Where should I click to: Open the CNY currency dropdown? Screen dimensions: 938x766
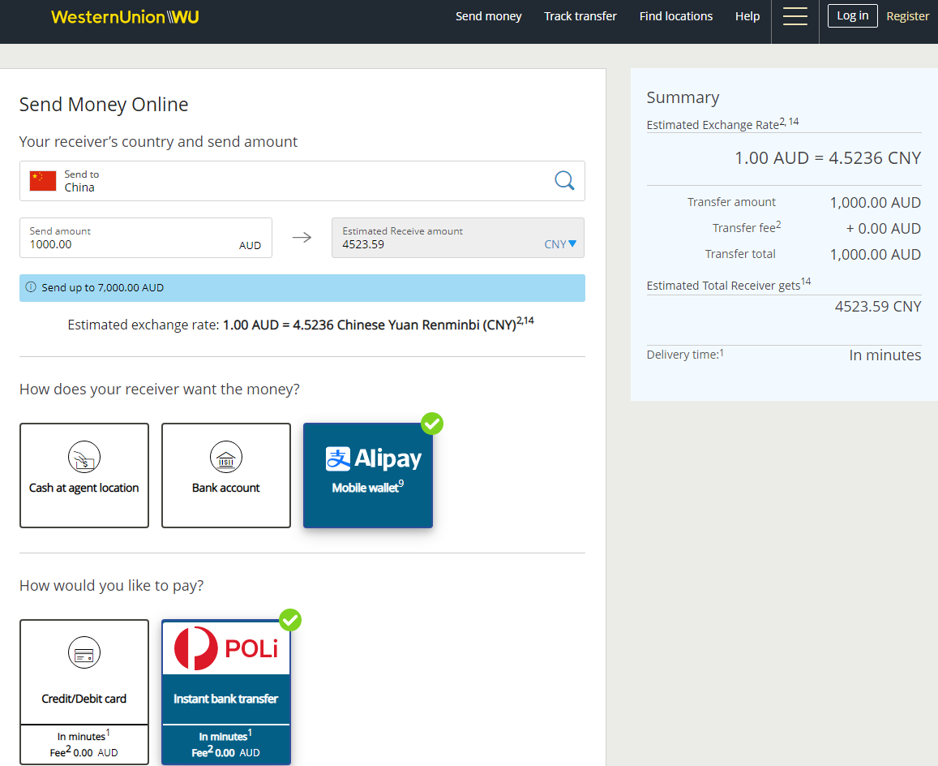coord(560,244)
